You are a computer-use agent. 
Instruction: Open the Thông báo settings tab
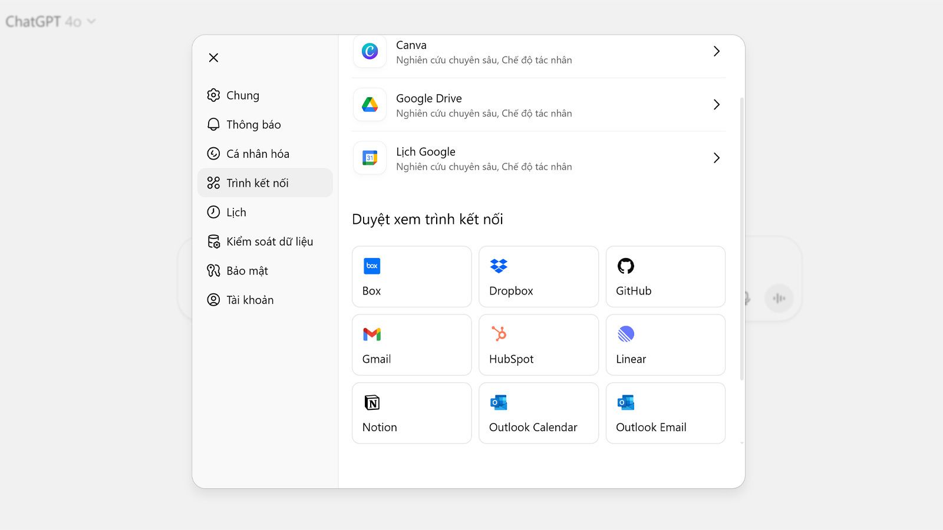[265, 125]
